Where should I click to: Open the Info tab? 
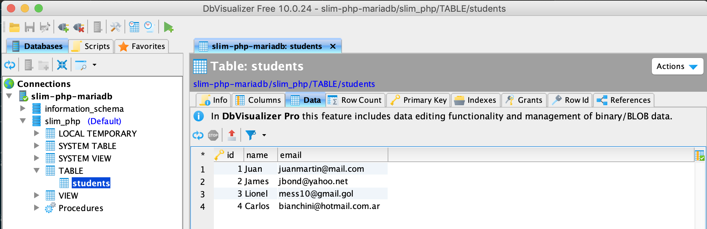[x=213, y=100]
